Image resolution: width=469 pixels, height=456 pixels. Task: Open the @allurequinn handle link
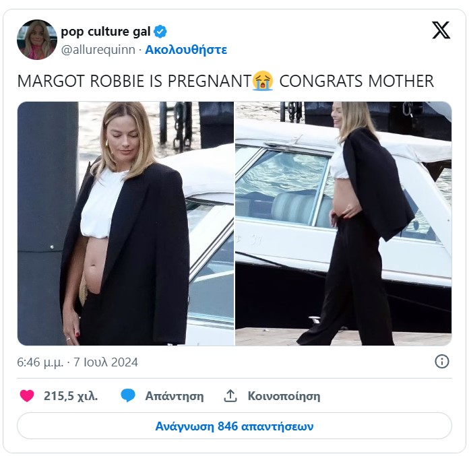pyautogui.click(x=98, y=49)
